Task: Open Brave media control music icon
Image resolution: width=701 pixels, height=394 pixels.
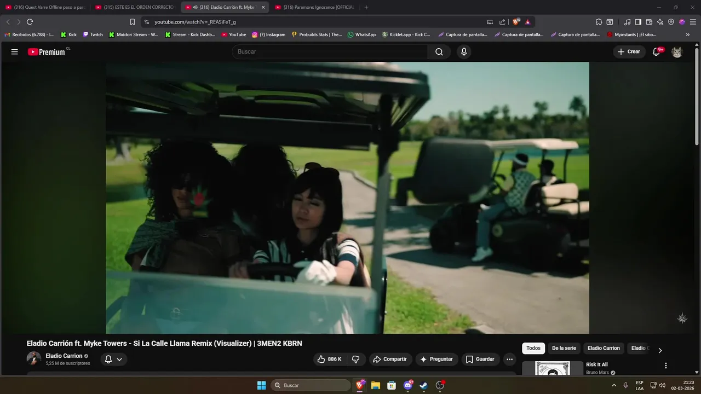Action: pyautogui.click(x=627, y=22)
